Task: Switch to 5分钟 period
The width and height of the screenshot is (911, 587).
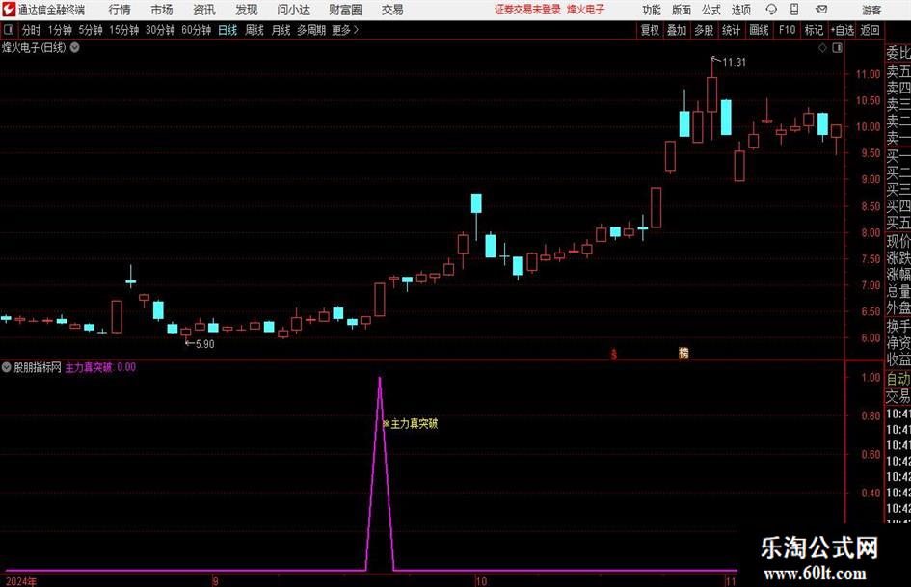Action: (91, 30)
